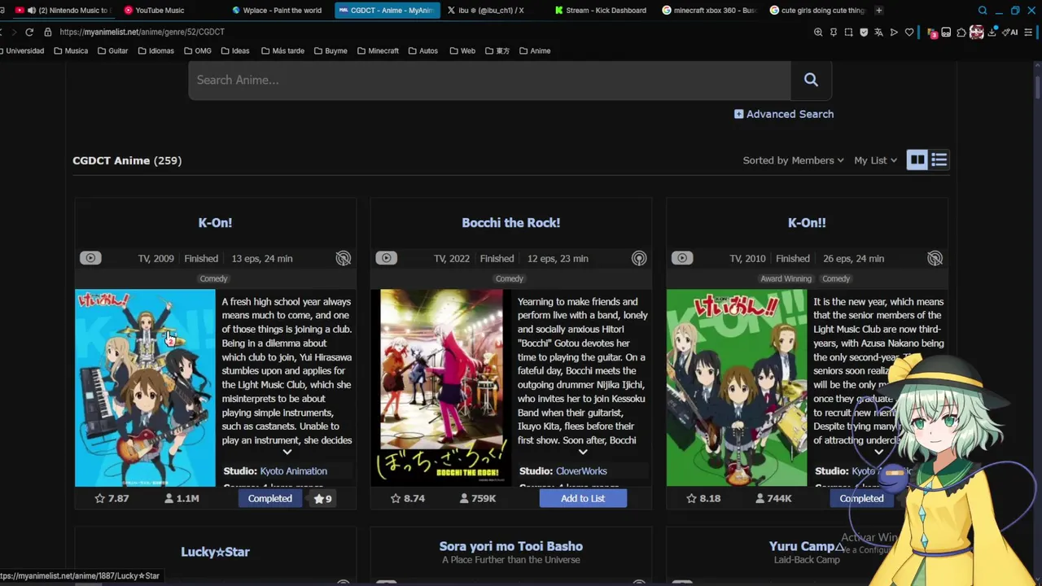Click the advanced search plus icon
Image resolution: width=1042 pixels, height=586 pixels.
738,114
